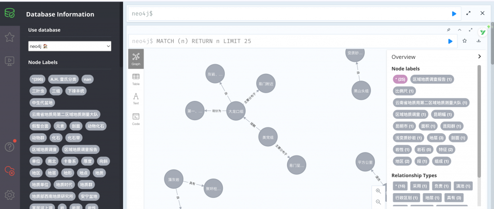Click the 采用 (1) relationship type
Image resolution: width=494 pixels, height=209 pixels.
420,186
